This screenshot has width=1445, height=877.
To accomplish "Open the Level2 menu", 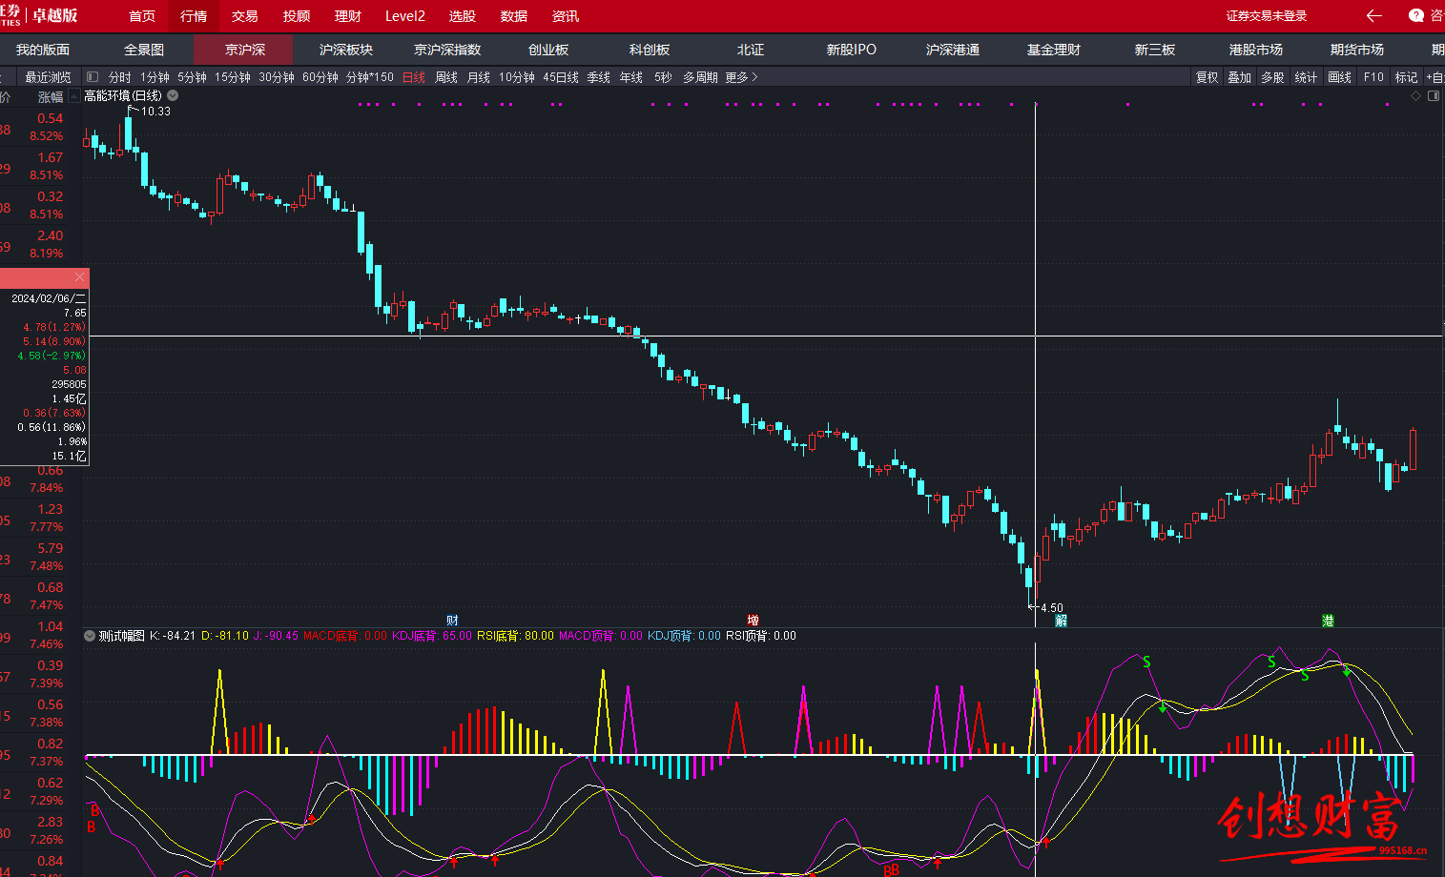I will (405, 16).
